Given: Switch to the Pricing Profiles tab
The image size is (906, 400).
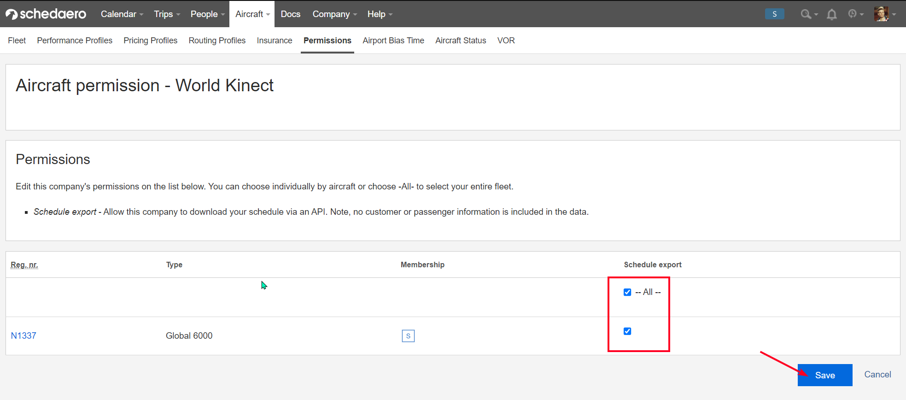Looking at the screenshot, I should click(x=151, y=41).
